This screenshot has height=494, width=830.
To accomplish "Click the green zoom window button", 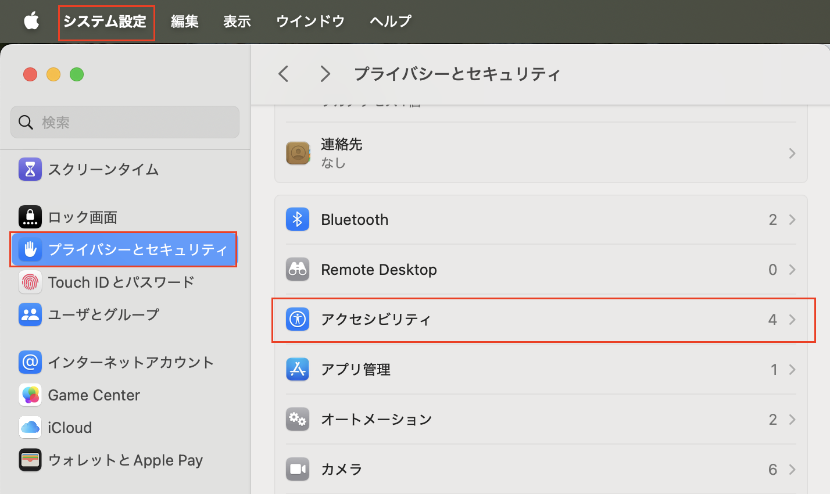I will coord(77,74).
